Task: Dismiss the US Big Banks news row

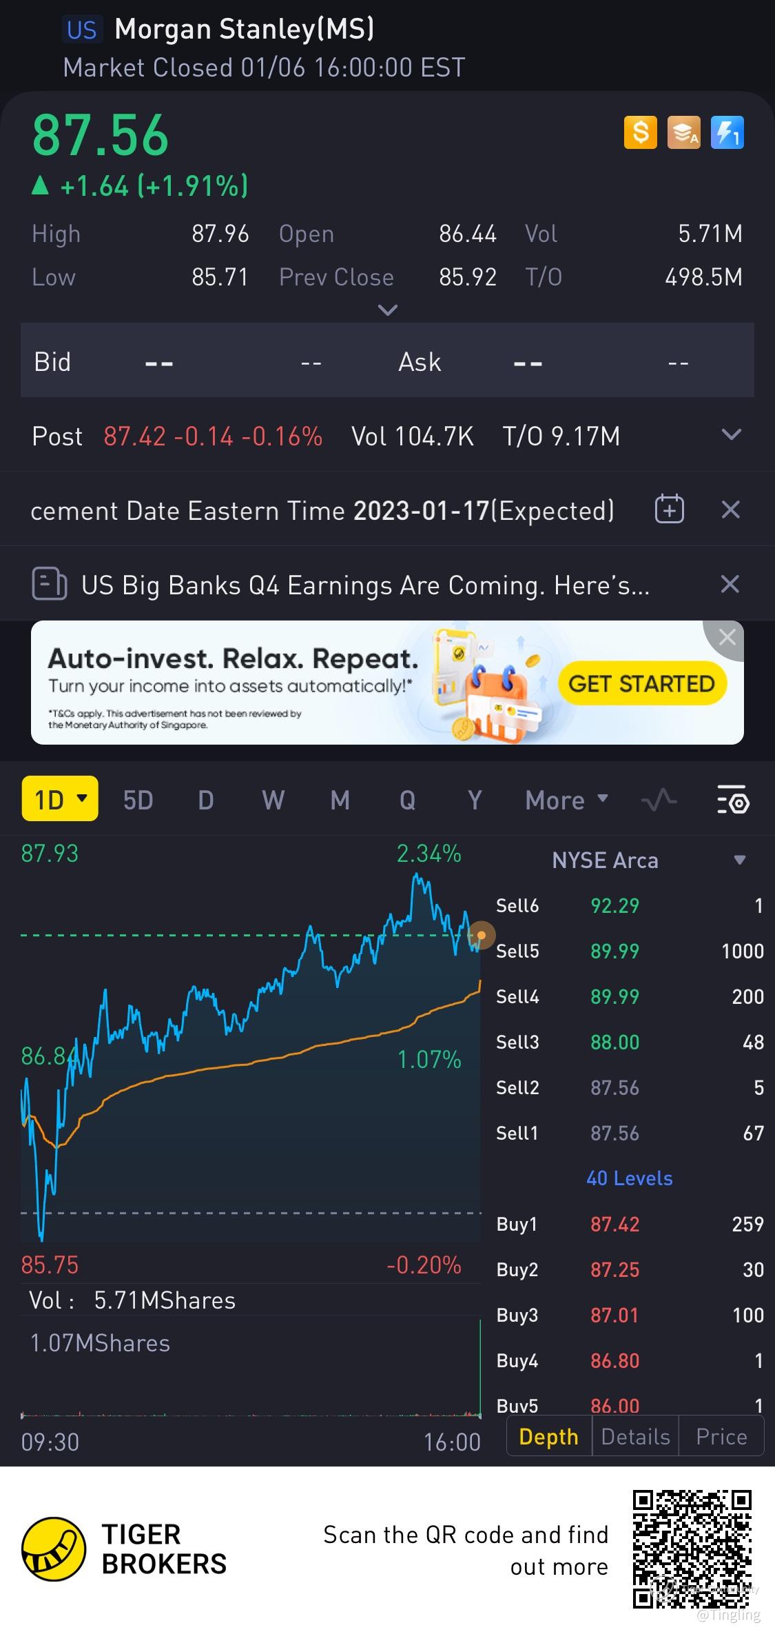Action: (x=730, y=585)
